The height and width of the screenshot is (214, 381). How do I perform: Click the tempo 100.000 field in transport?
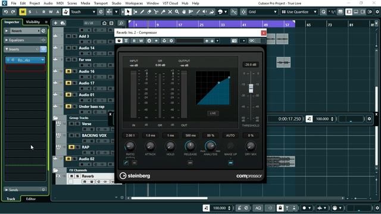click(x=323, y=119)
